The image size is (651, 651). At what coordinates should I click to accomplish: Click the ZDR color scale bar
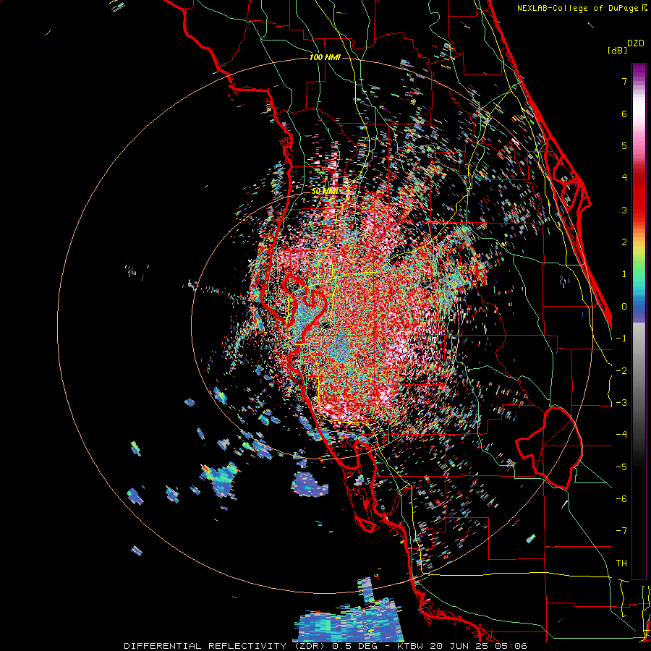(x=639, y=321)
